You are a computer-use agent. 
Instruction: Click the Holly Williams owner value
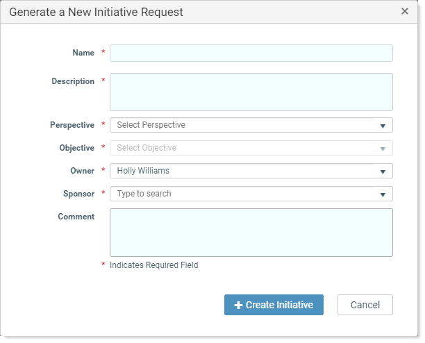point(143,171)
